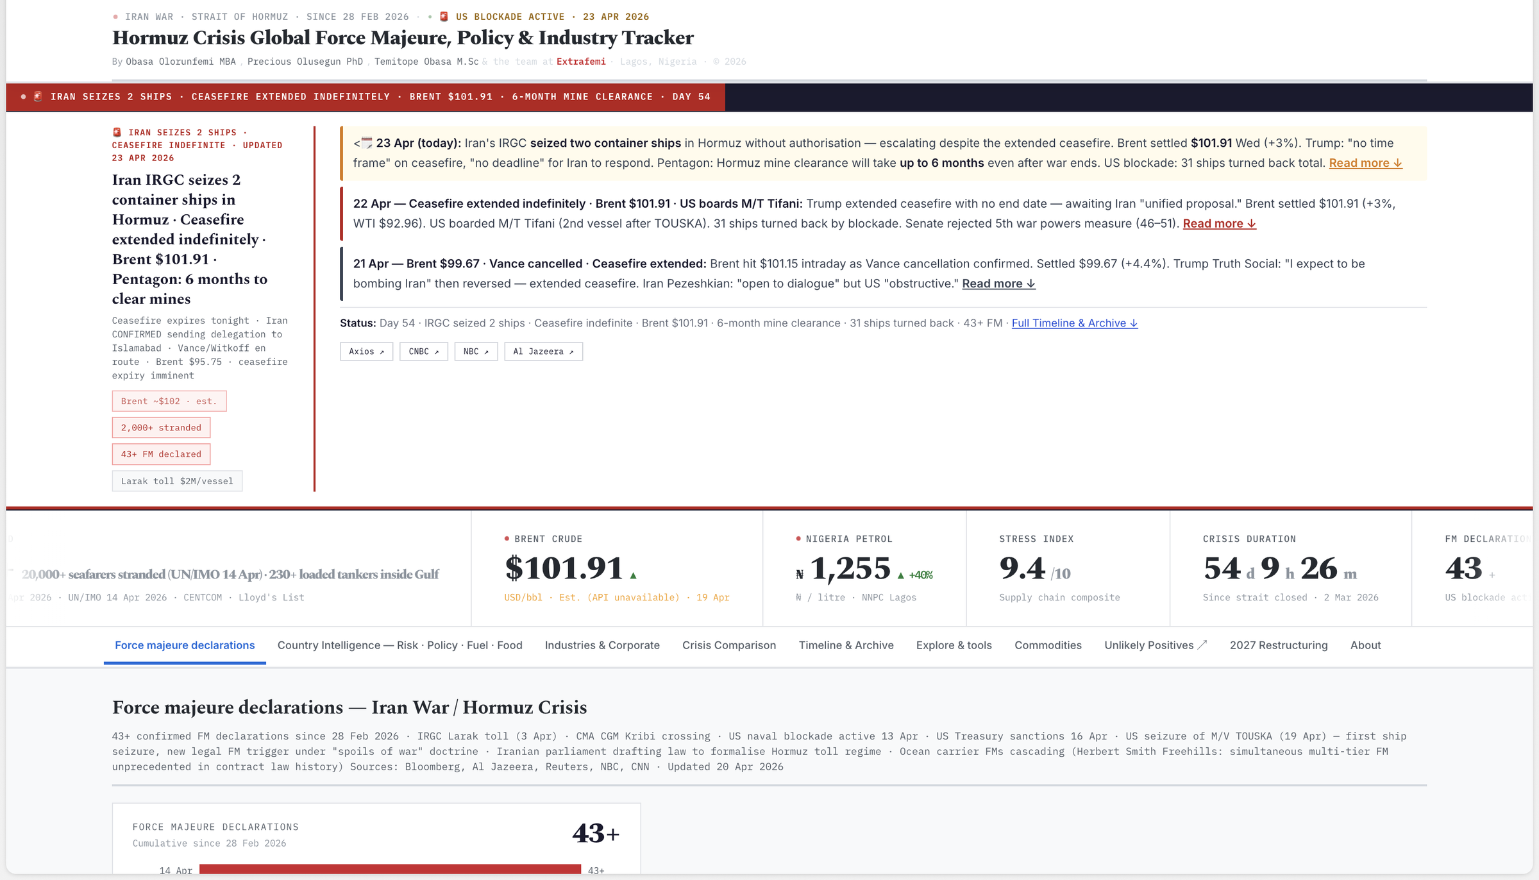Expand 22 Apr ceasefire entry Read more
1539x880 pixels.
point(1219,223)
